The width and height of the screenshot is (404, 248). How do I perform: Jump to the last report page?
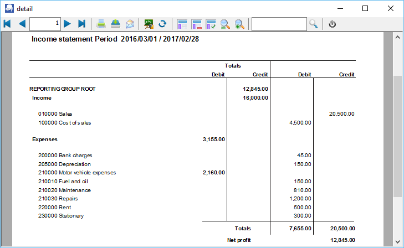point(81,24)
